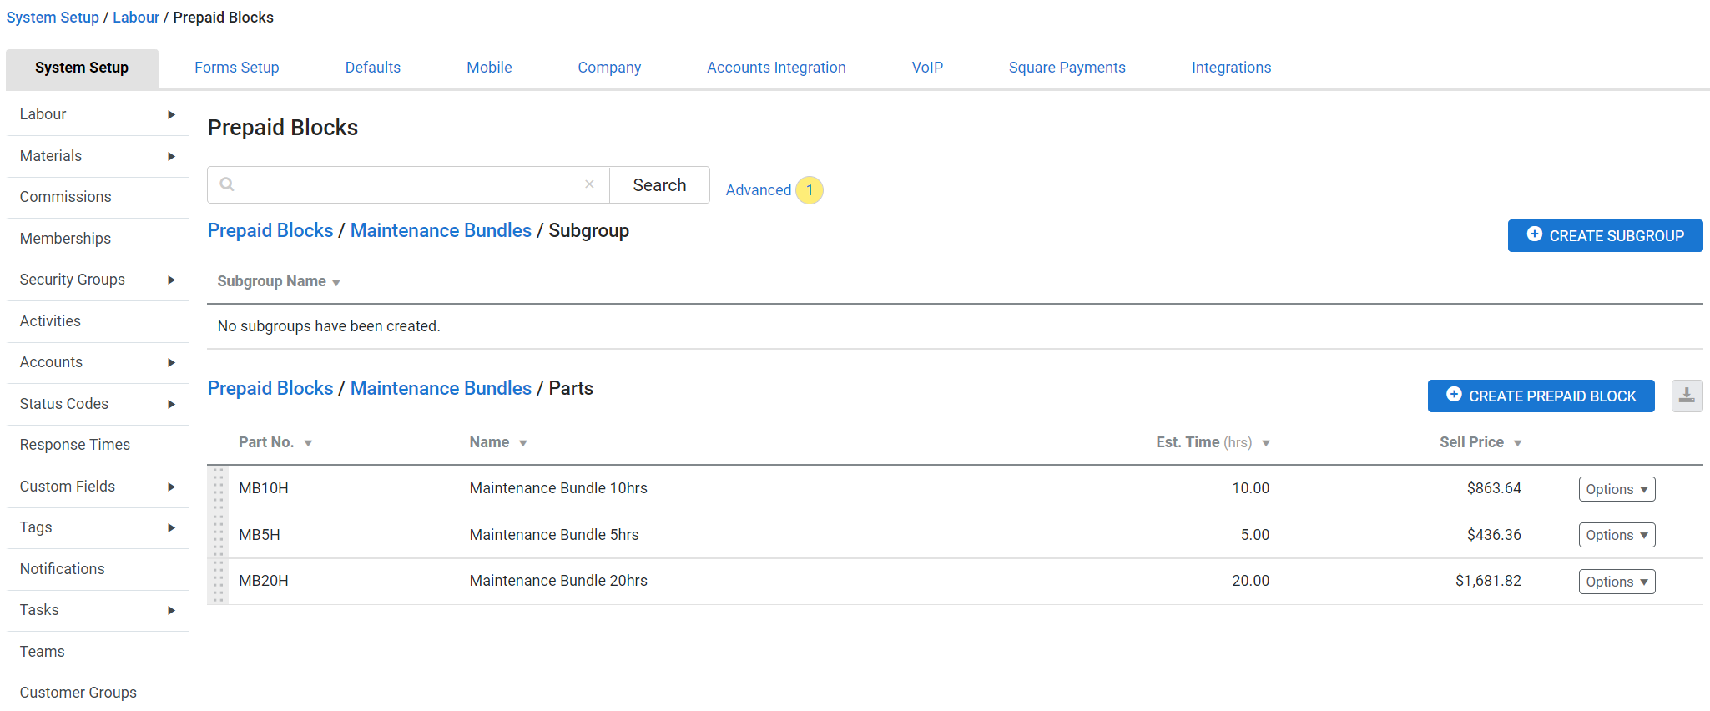Click Prepaid Blocks link in Subgroup heading
The height and width of the screenshot is (711, 1710).
[x=270, y=230]
